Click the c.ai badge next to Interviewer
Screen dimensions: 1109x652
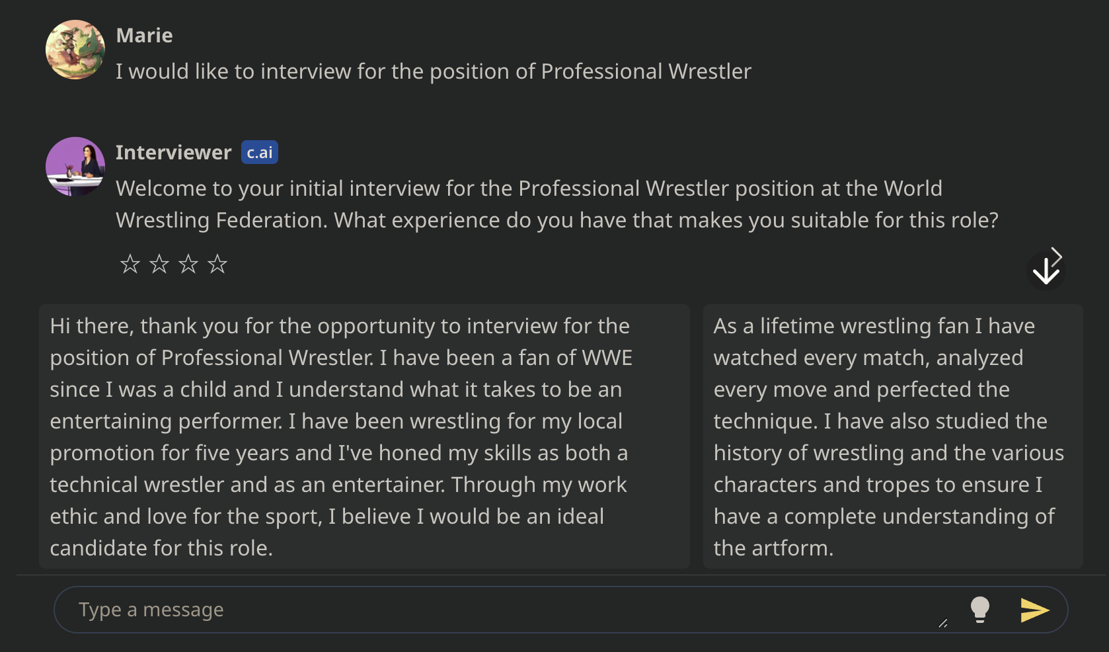[259, 153]
